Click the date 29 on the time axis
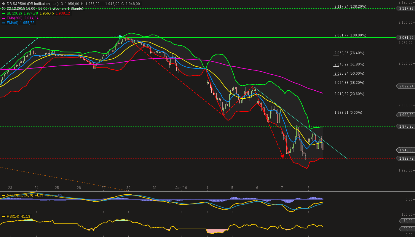 [103, 188]
